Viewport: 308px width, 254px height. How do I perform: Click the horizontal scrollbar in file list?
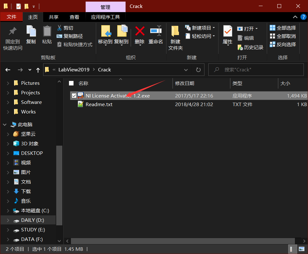tap(183, 241)
